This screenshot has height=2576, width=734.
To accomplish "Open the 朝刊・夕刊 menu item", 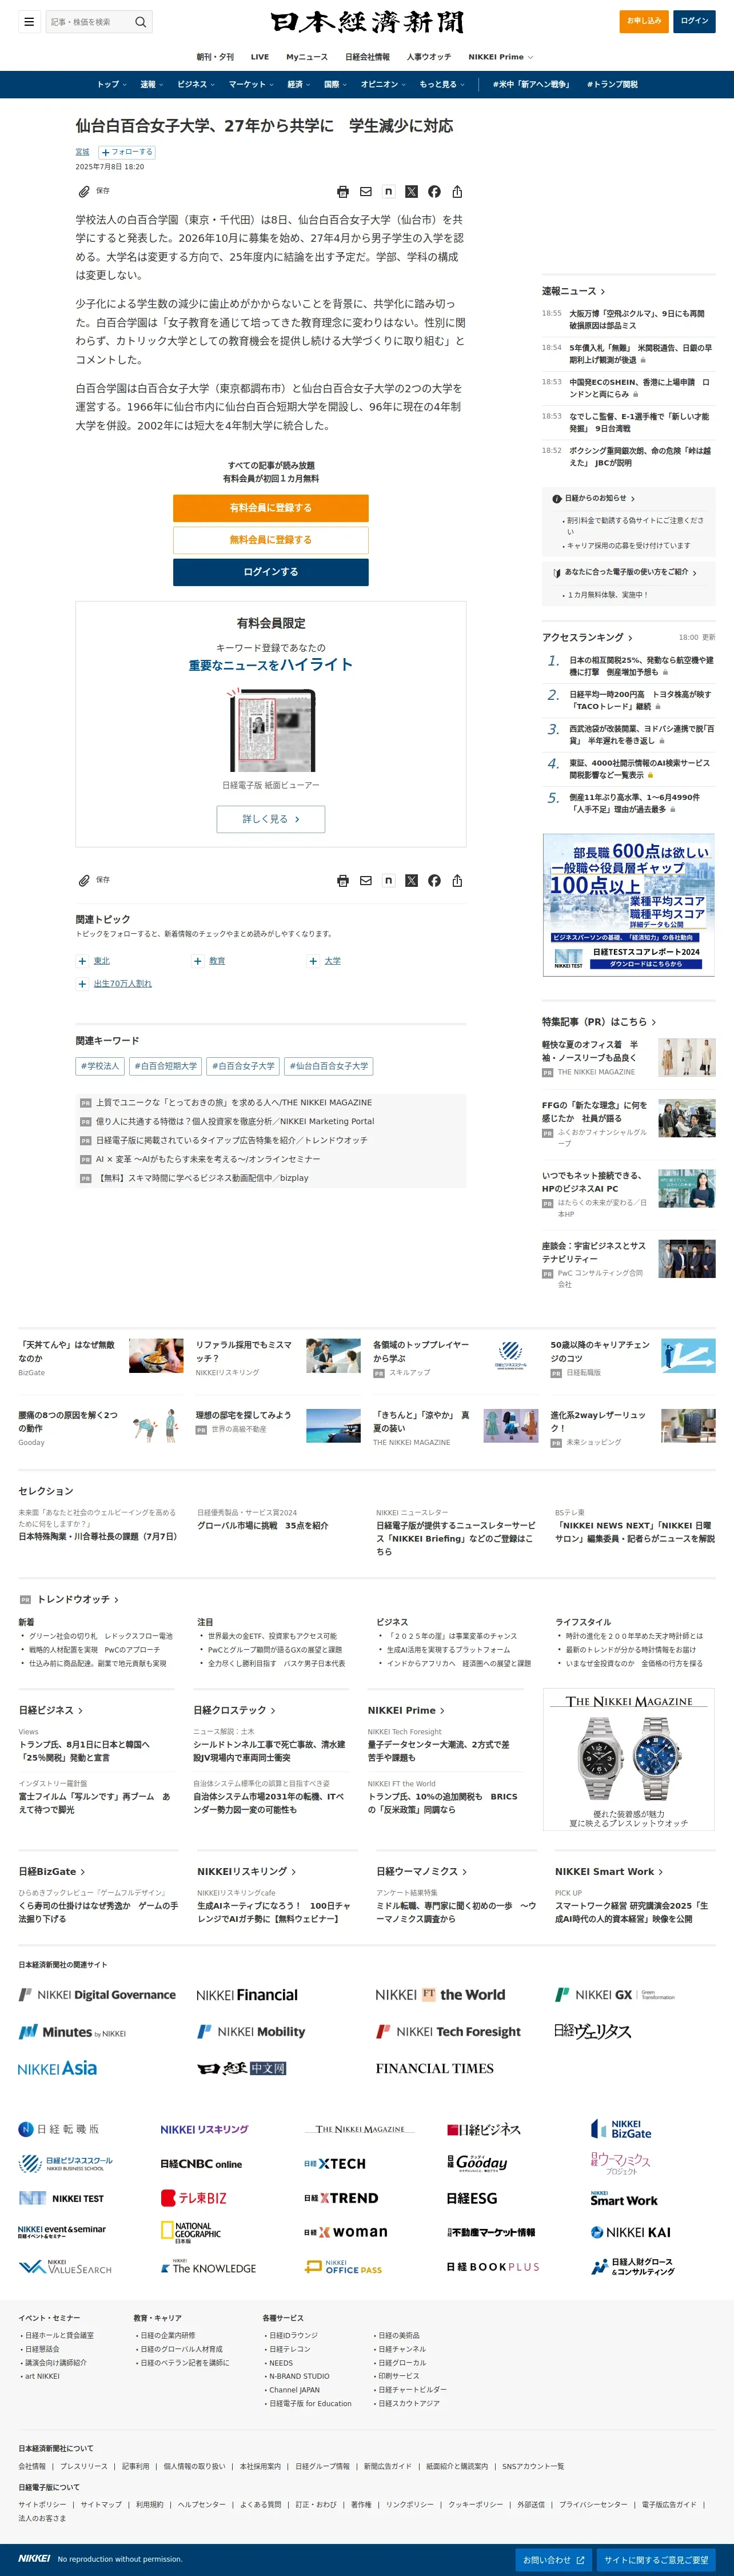I will [x=215, y=57].
